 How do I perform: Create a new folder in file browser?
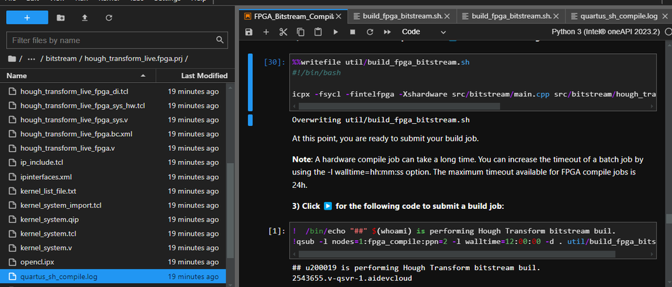coord(61,17)
